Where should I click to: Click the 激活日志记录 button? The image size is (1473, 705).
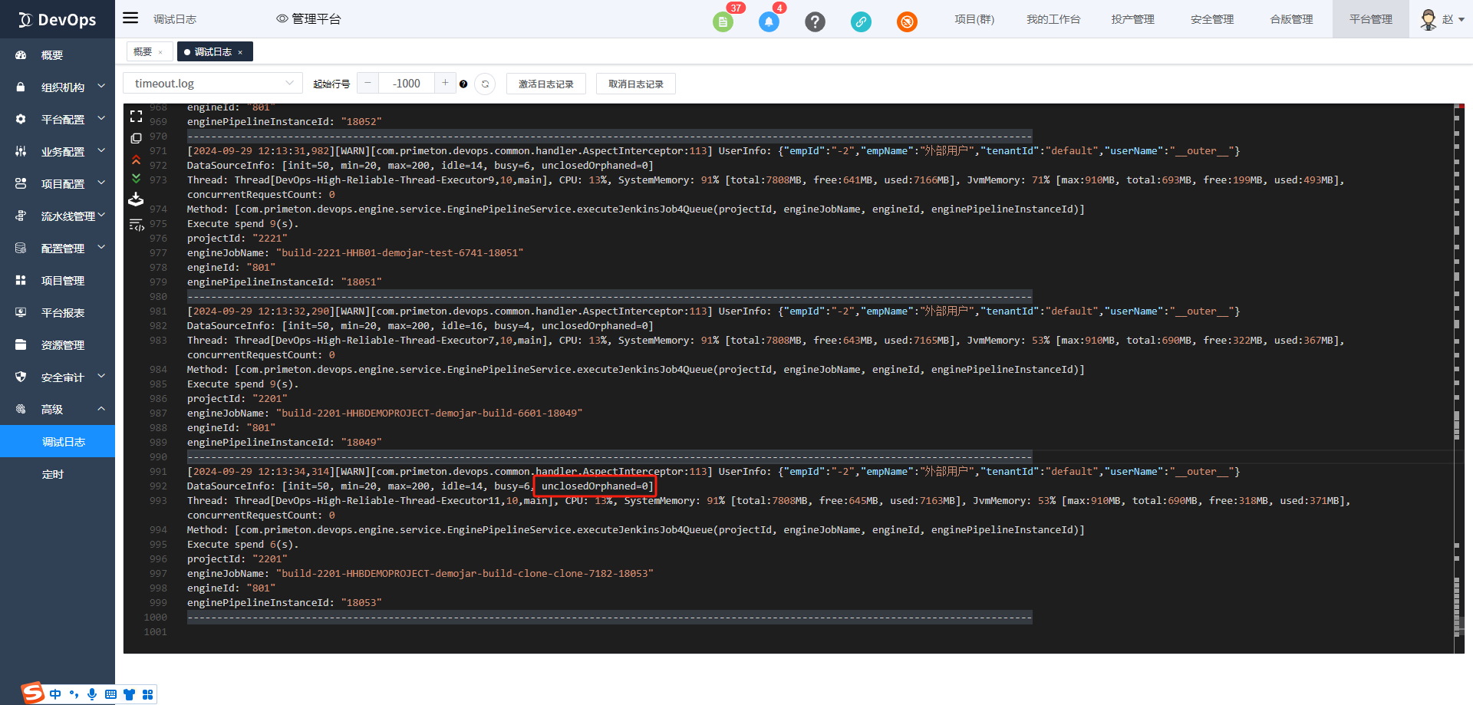tap(545, 84)
